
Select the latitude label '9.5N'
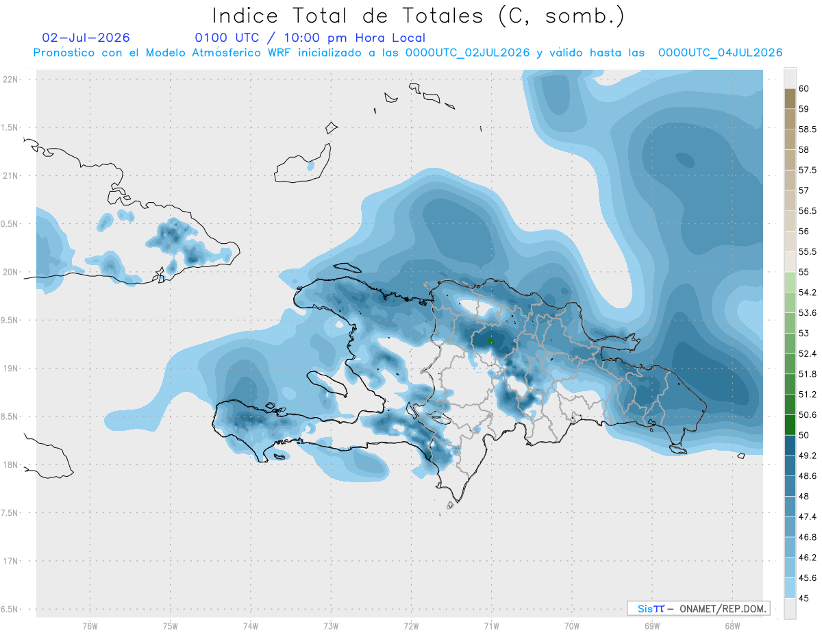pos(10,320)
